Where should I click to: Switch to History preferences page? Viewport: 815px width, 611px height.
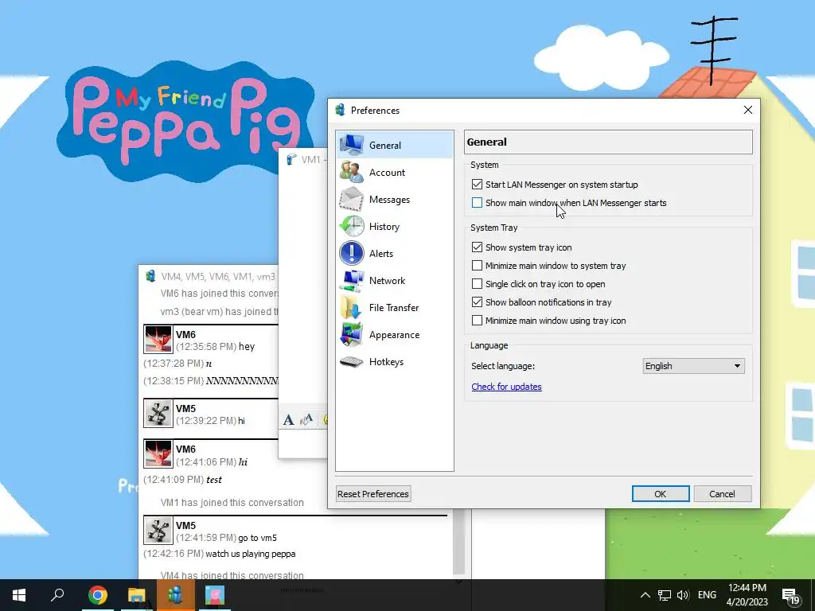[395, 226]
